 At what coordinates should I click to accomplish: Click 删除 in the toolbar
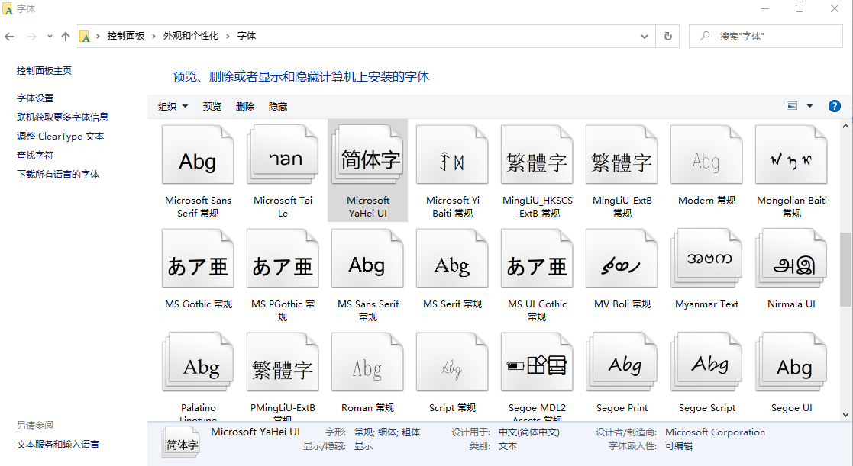click(x=245, y=107)
